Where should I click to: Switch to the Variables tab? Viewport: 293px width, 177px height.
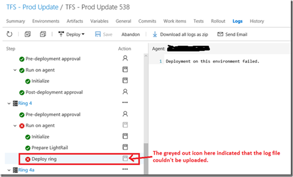tap(99, 21)
